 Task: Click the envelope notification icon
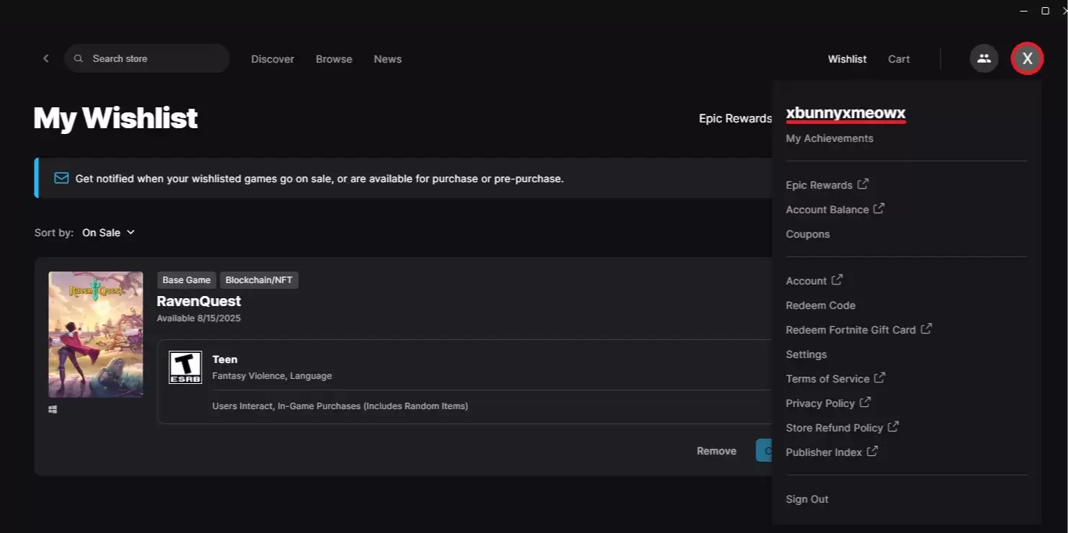61,178
